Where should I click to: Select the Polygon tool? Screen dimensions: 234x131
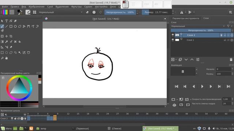point(20,27)
